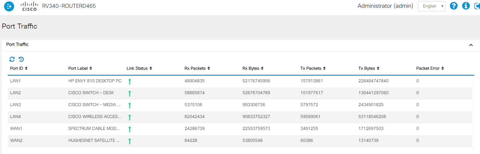Screen dimensions: 480x154
Task: Click the WAN2 link status up arrow
Action: tap(130, 141)
